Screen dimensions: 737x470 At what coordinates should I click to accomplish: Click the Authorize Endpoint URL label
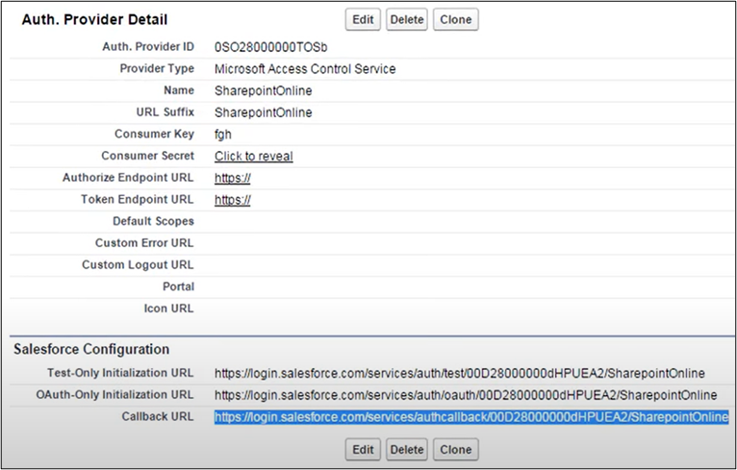pyautogui.click(x=128, y=178)
